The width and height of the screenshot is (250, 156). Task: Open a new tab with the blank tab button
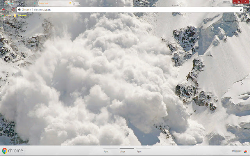pos(77,3)
